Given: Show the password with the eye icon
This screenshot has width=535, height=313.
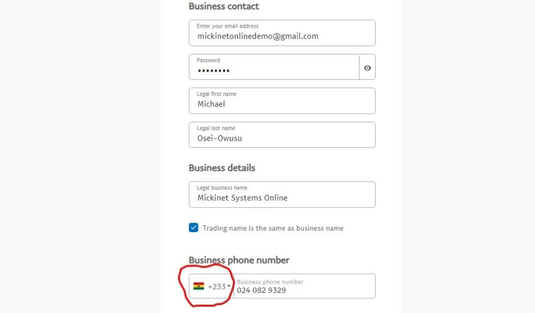Looking at the screenshot, I should click(367, 68).
